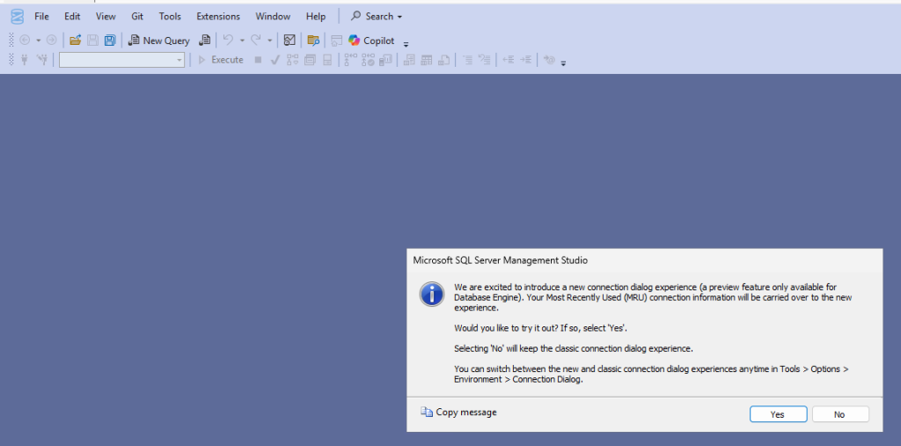Expand the Redo history dropdown arrow
Screen dimensions: 901x446
(x=269, y=40)
